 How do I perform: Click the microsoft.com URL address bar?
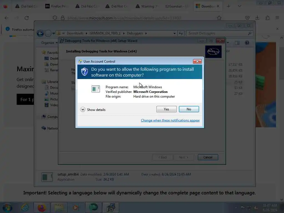[124, 18]
